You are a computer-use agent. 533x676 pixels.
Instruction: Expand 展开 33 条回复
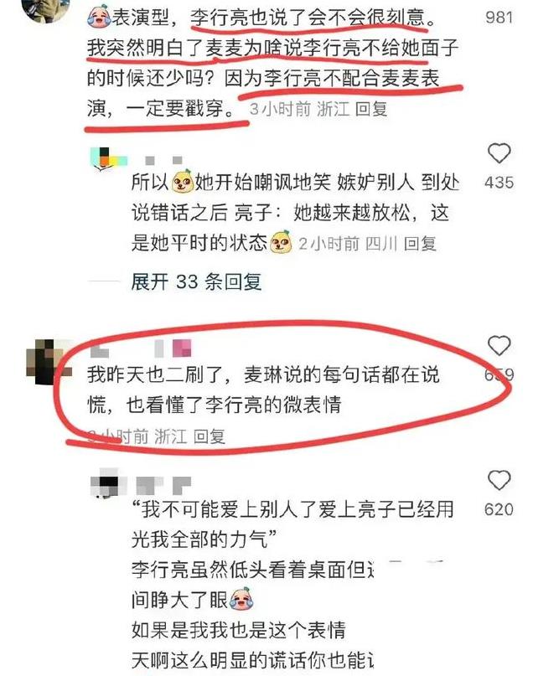tap(196, 282)
